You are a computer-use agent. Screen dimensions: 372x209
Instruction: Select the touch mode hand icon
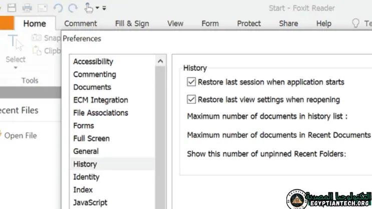coord(88,7)
